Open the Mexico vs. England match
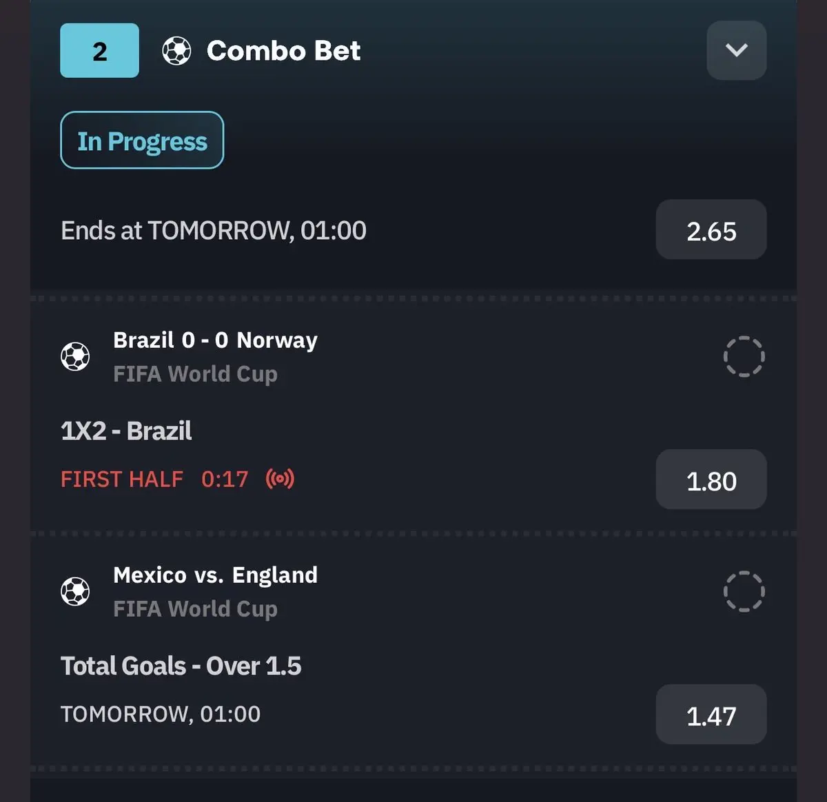This screenshot has width=827, height=802. [215, 575]
